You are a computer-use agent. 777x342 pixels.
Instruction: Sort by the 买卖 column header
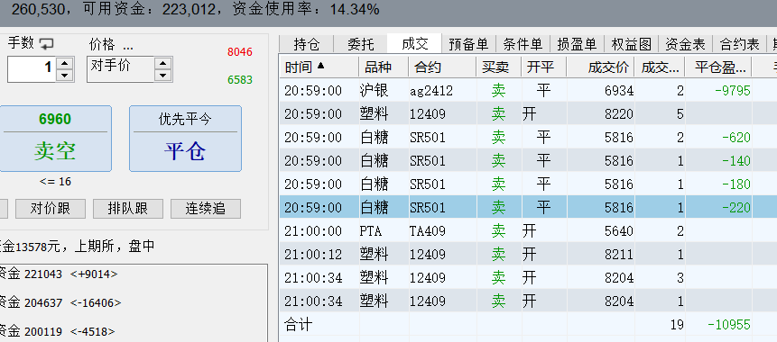tap(498, 67)
